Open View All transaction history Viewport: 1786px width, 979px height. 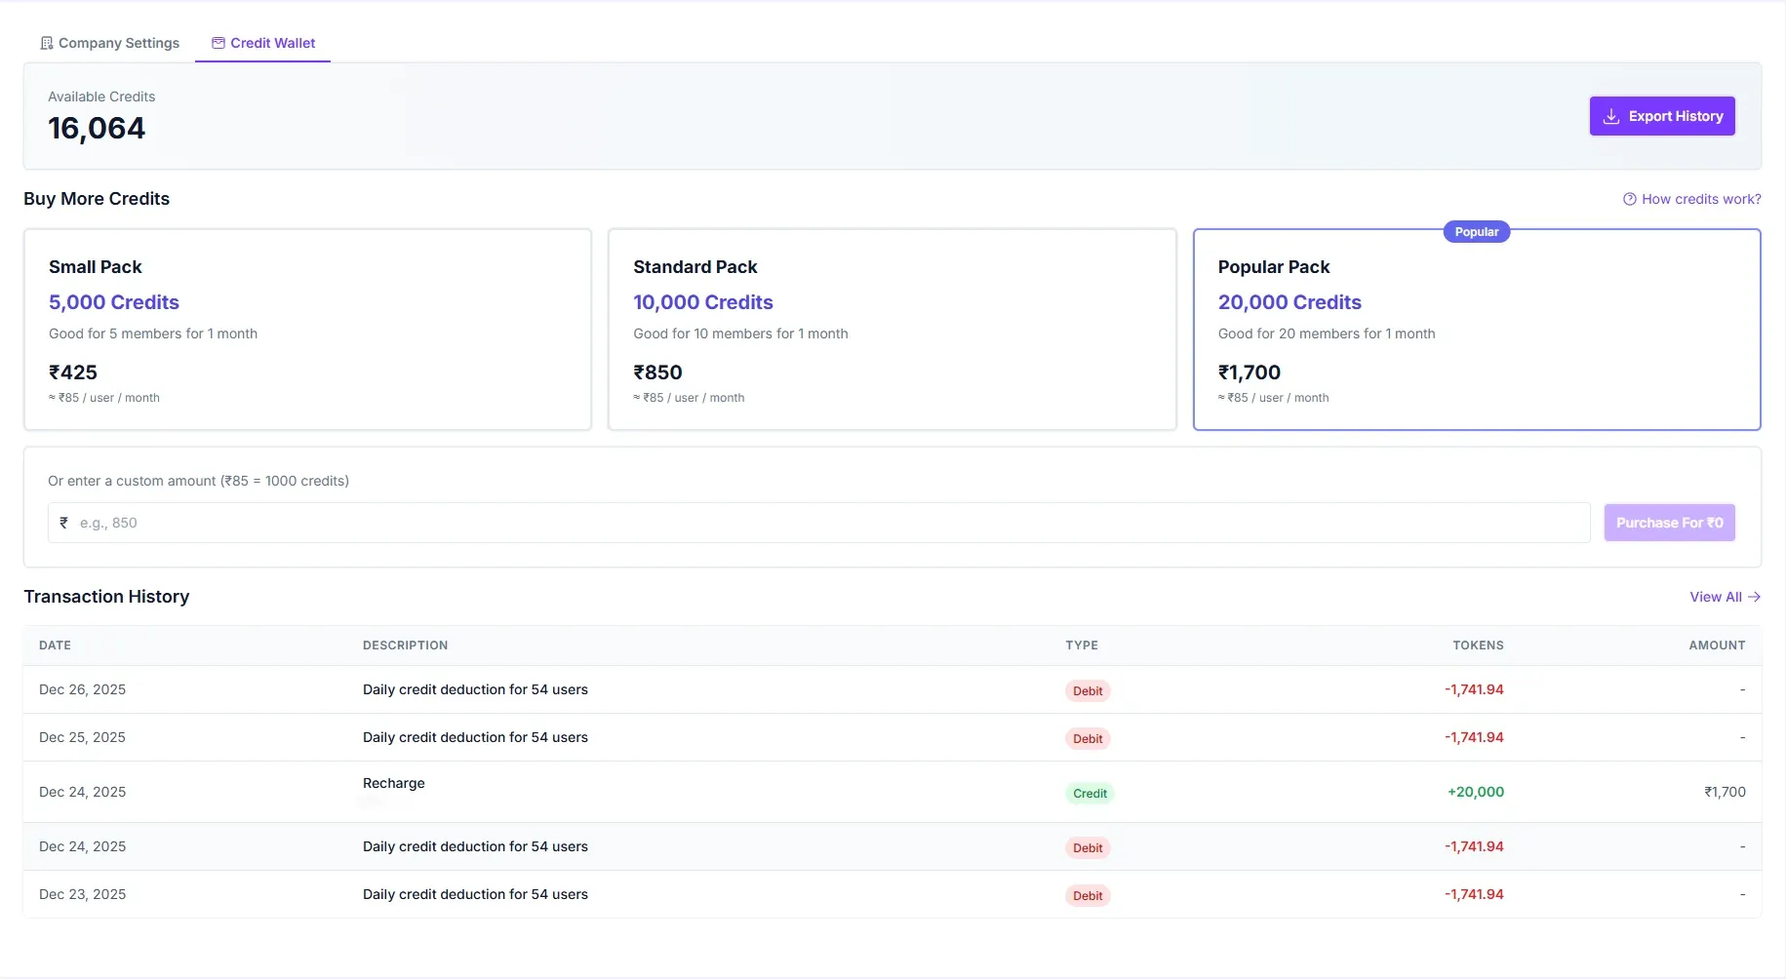1716,597
